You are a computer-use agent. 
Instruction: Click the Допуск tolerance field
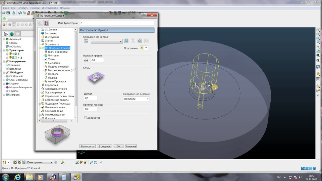coord(91,98)
